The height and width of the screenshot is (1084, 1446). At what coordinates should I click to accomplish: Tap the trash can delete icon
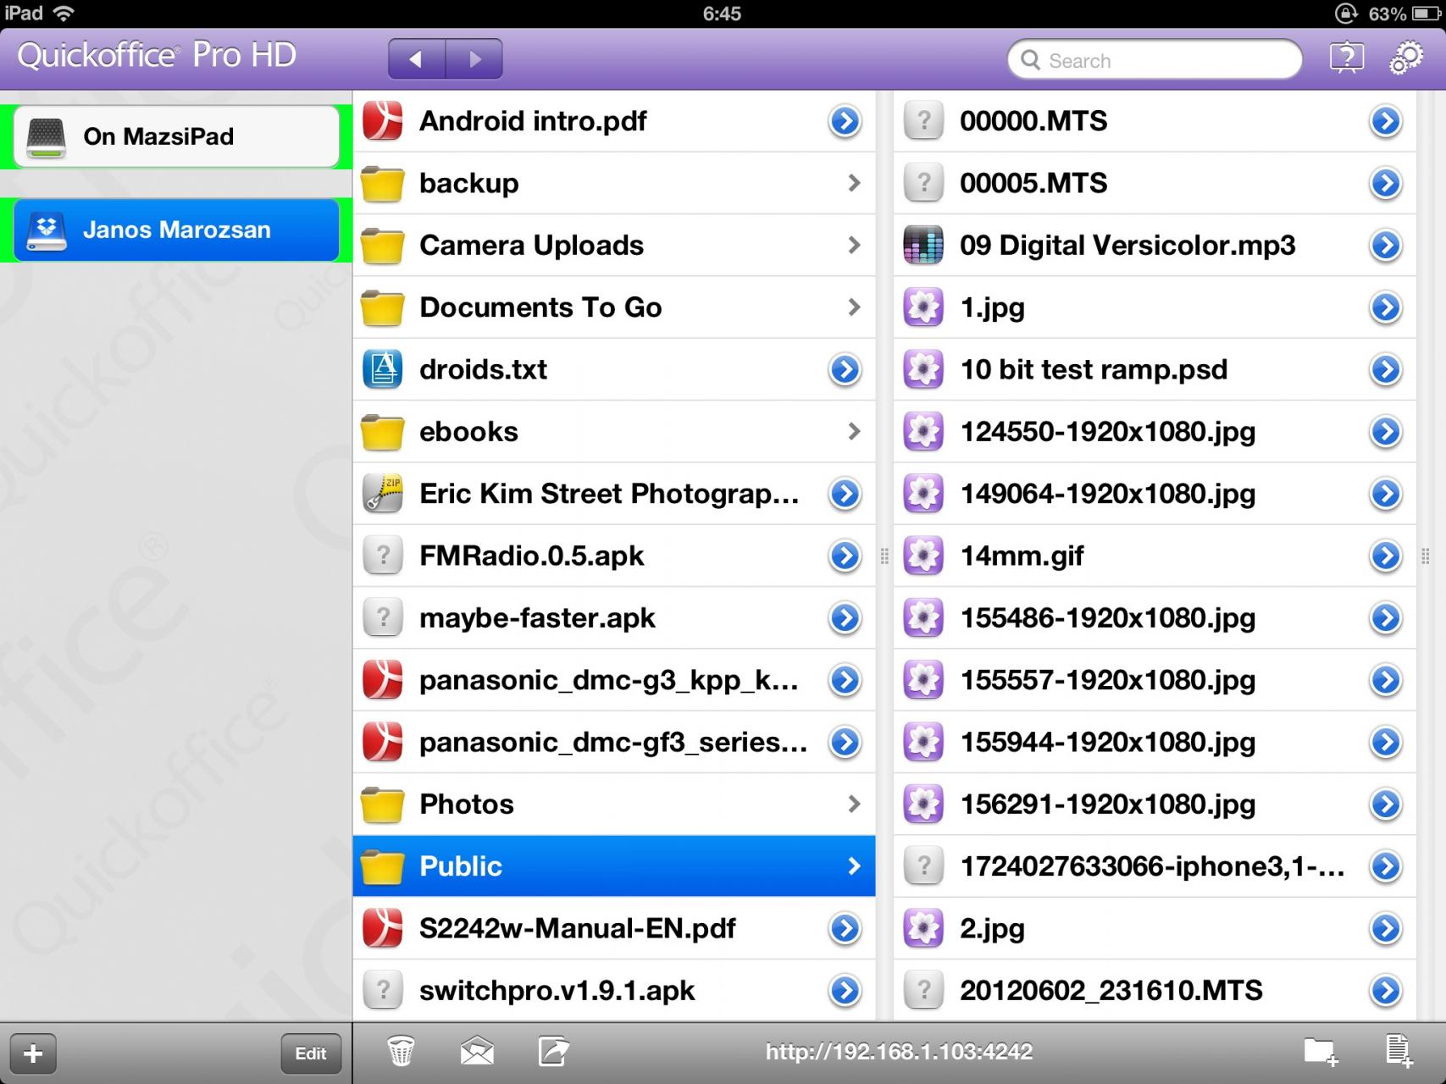coord(401,1052)
